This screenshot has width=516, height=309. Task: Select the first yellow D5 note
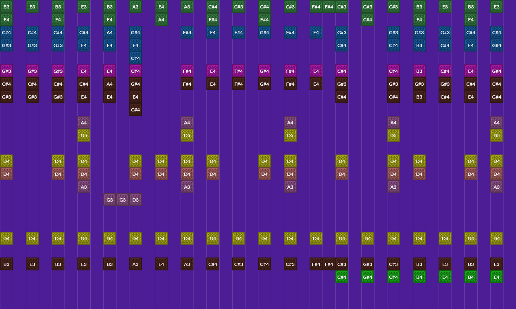(x=84, y=136)
